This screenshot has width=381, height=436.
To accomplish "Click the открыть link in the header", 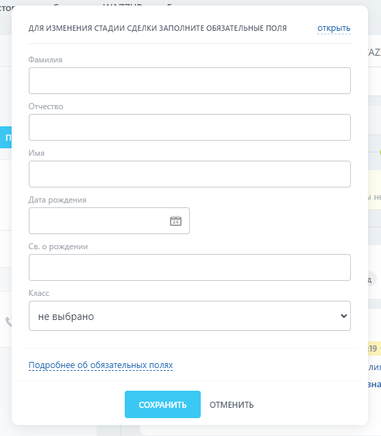I will [334, 28].
